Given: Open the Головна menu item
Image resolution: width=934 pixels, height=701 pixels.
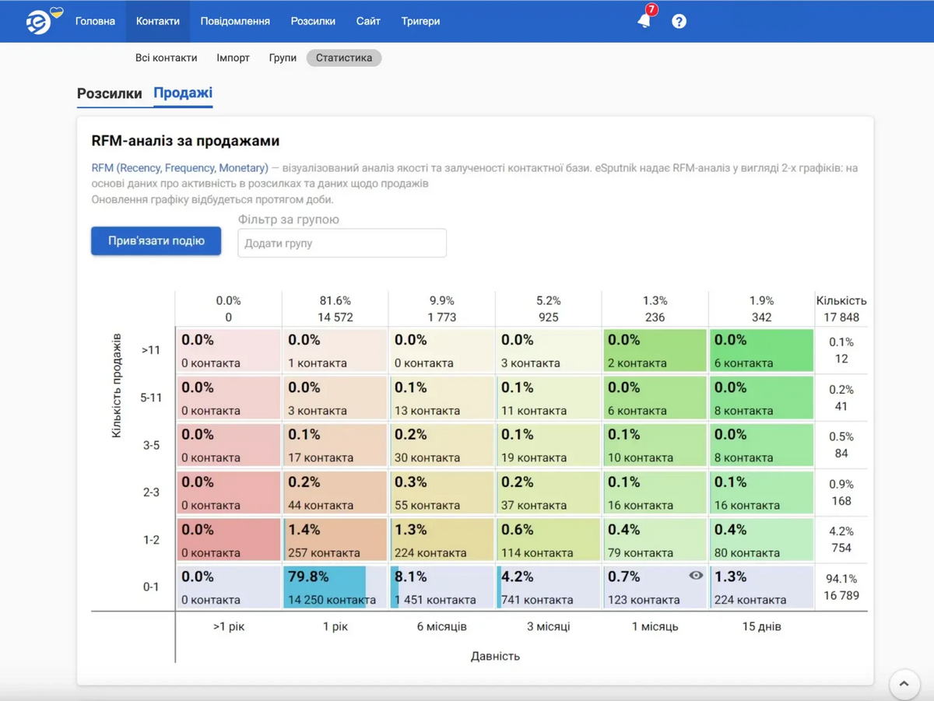Looking at the screenshot, I should point(95,21).
